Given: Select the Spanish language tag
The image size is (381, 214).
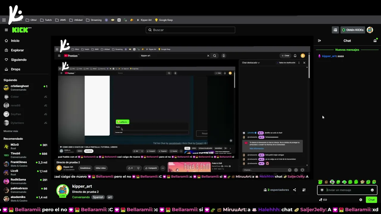Looking at the screenshot, I should click(98, 197).
